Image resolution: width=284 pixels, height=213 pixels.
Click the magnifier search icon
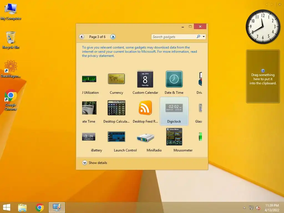(199, 37)
